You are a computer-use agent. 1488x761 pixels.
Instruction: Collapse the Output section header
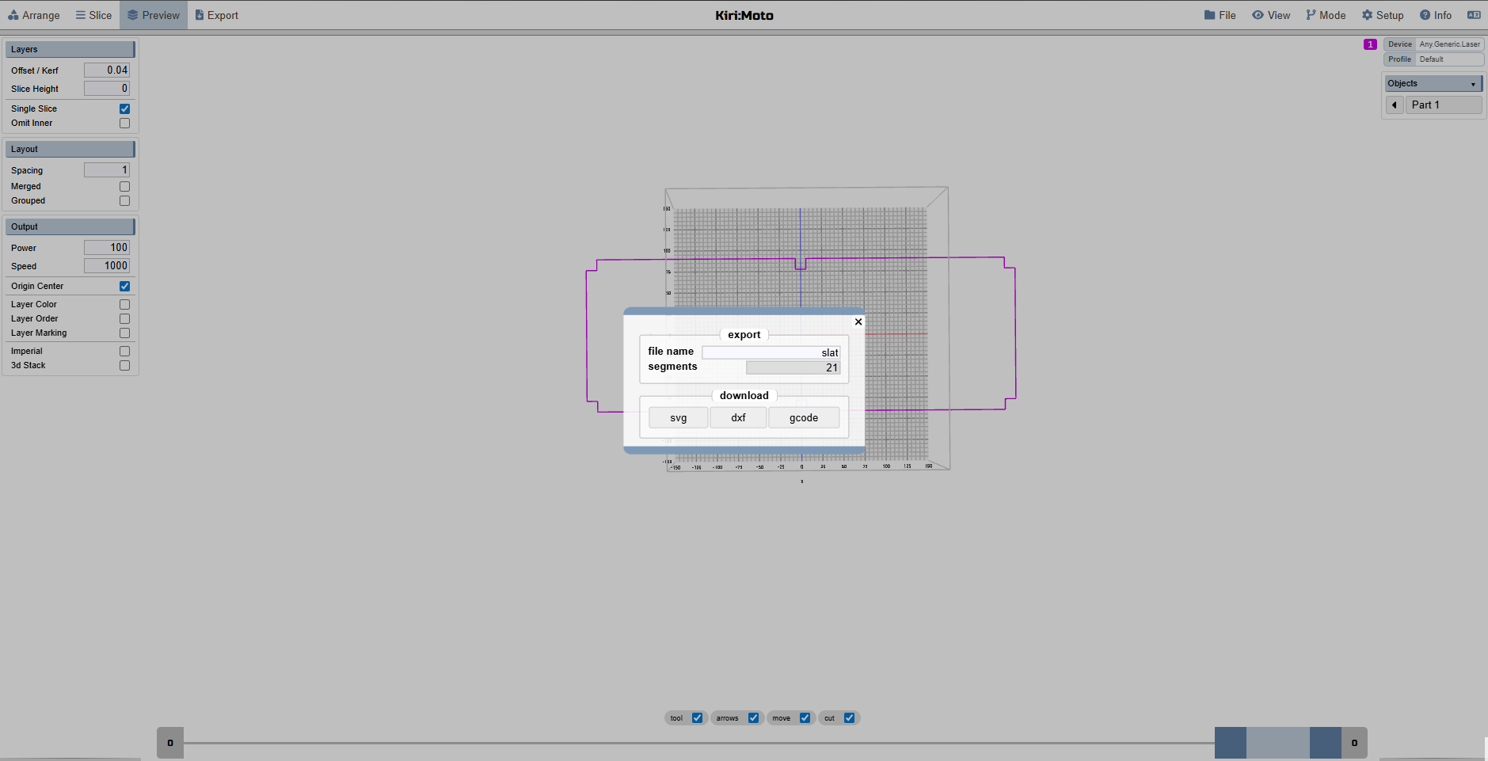[70, 226]
